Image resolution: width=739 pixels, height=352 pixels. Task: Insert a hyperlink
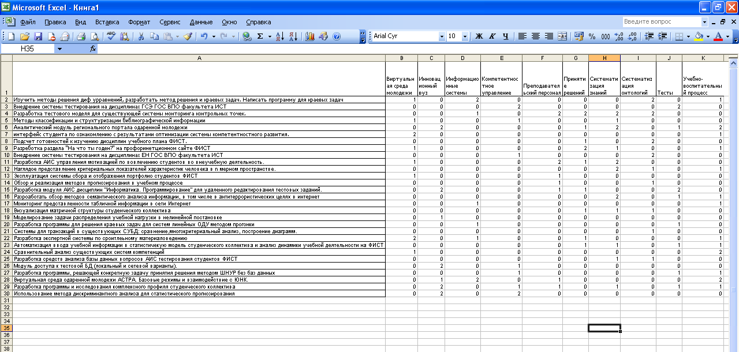(247, 36)
